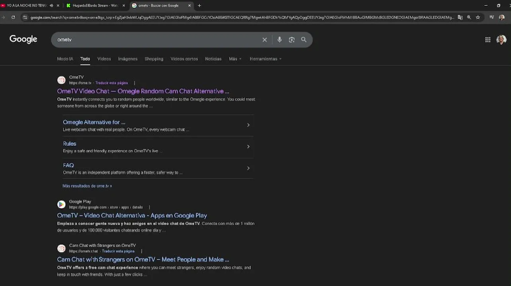Screen dimensions: 511x286
Task: Open the Modo IA search tab
Action: (65, 59)
